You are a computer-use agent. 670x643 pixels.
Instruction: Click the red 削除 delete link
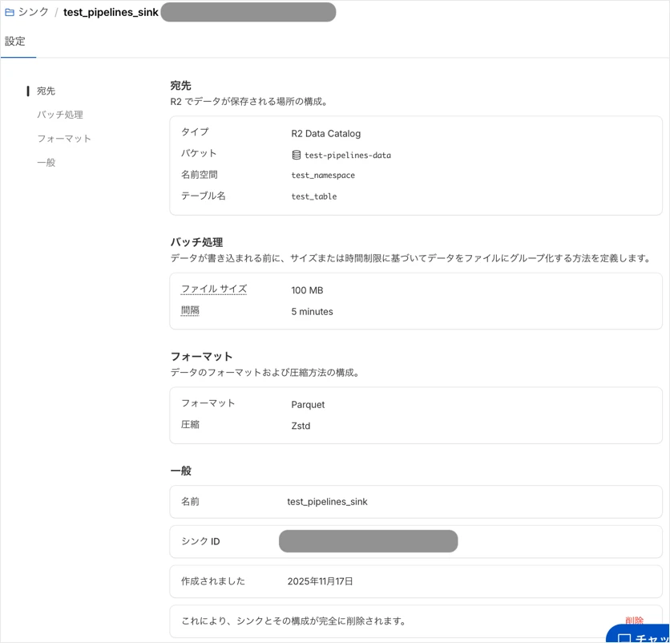[x=633, y=621]
